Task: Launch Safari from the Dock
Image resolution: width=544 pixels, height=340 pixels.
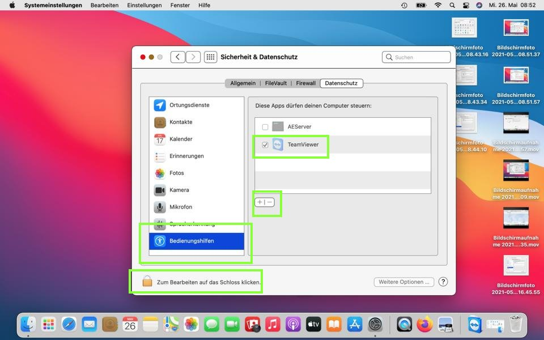Action: [x=69, y=325]
